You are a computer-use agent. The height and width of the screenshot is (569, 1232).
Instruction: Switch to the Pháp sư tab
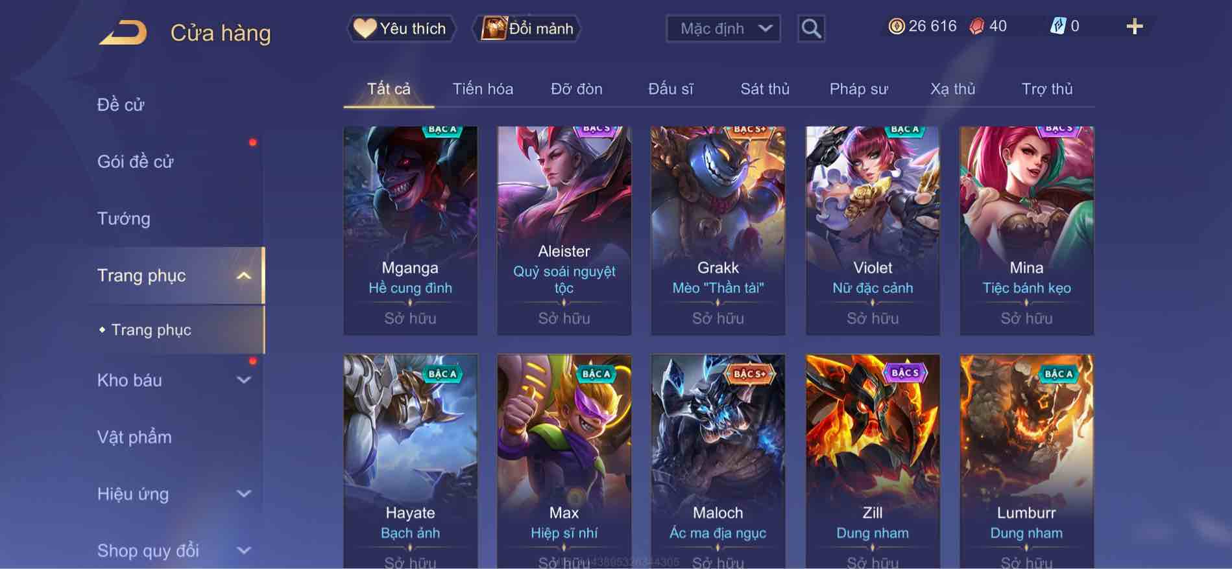(x=858, y=89)
